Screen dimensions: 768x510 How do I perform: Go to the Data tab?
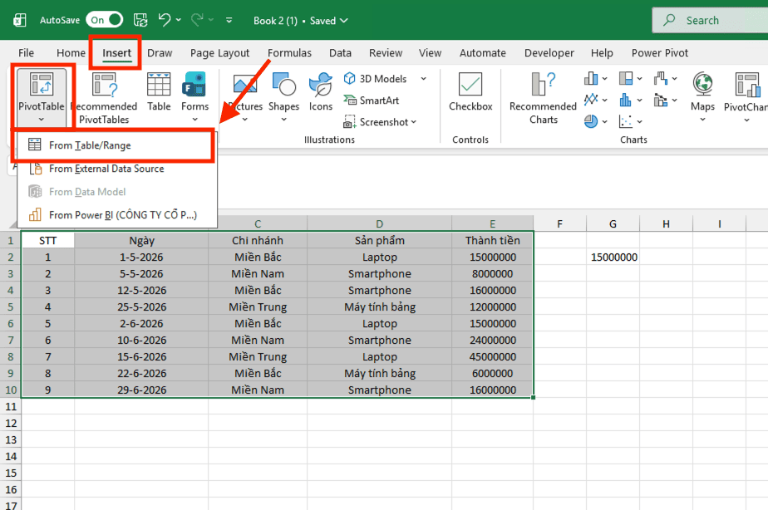pyautogui.click(x=340, y=53)
